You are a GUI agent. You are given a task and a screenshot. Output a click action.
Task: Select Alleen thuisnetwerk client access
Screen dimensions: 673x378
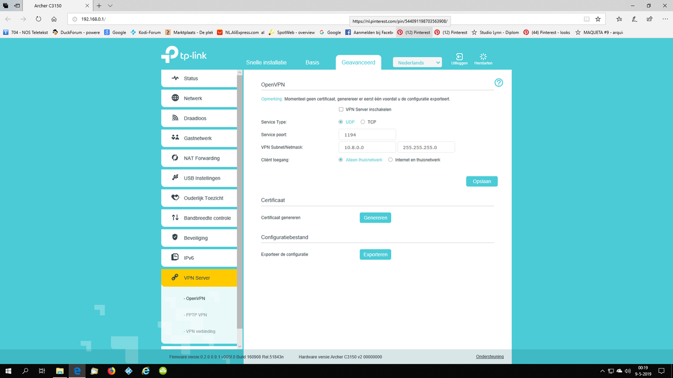pos(341,160)
